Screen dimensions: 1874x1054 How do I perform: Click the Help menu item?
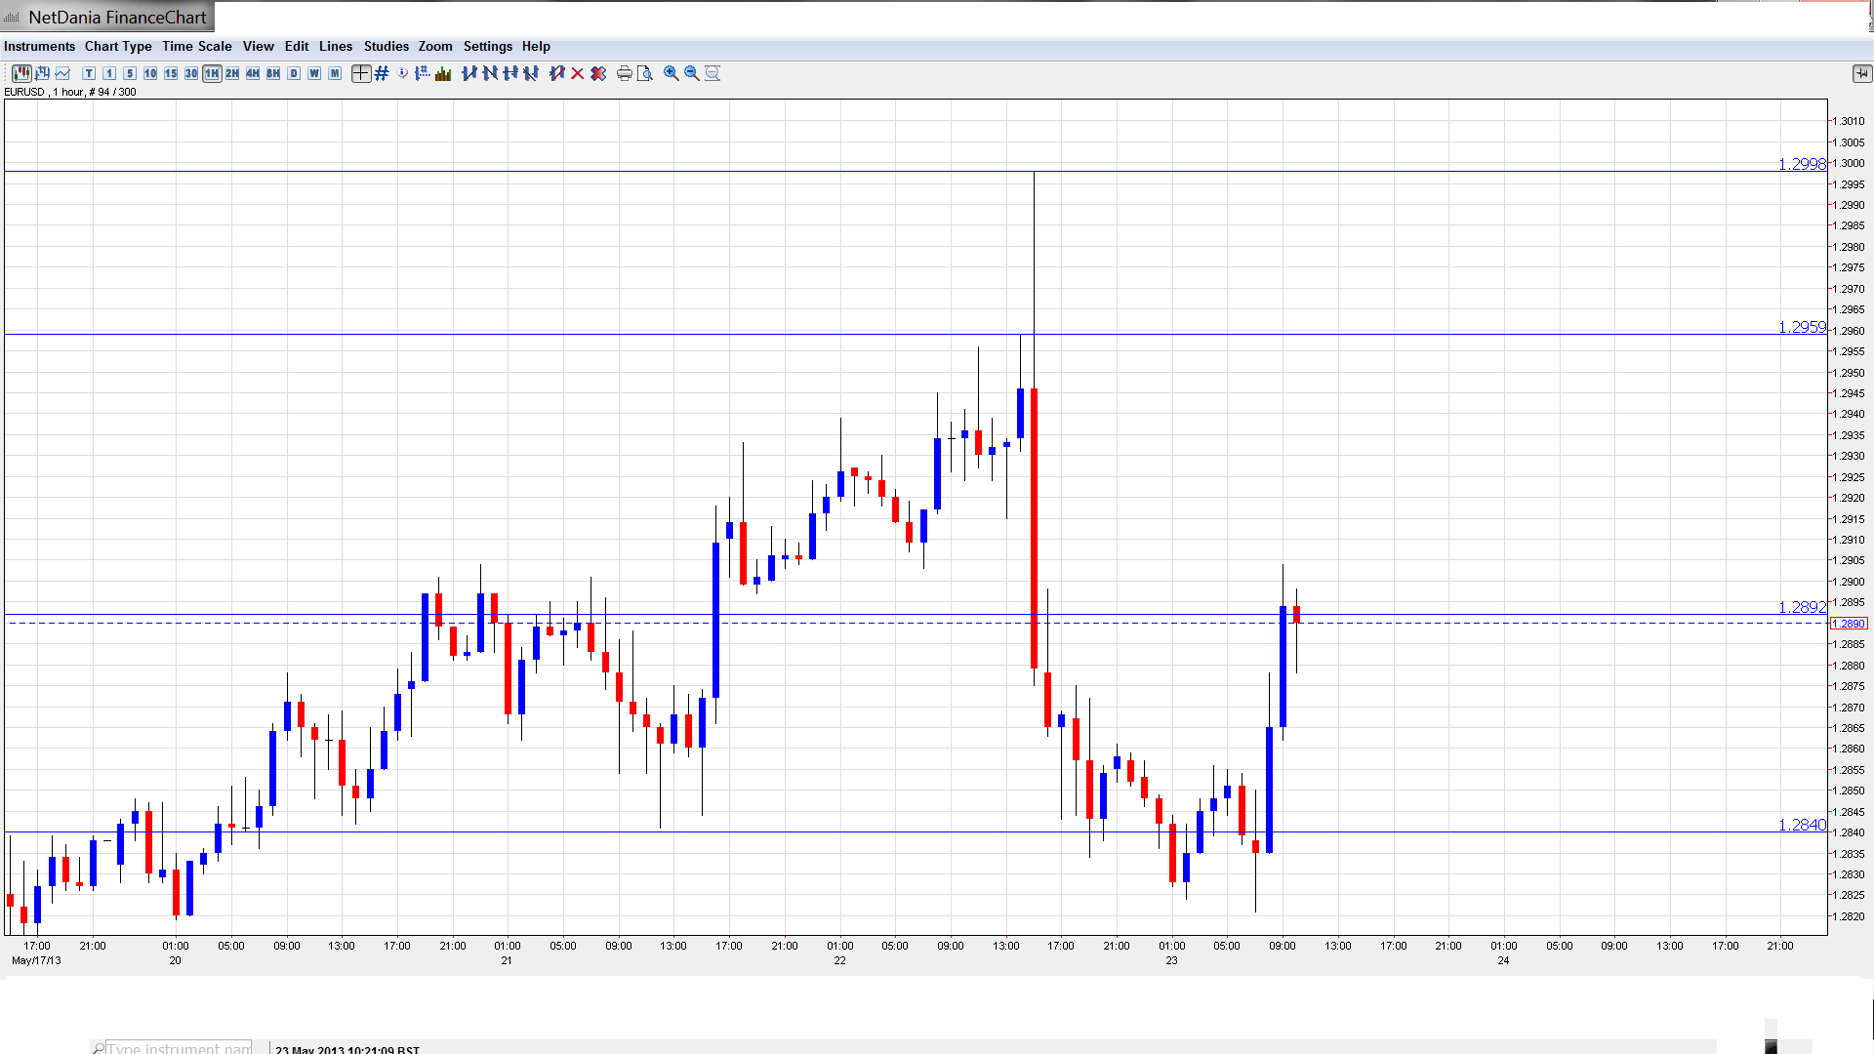[x=536, y=46]
